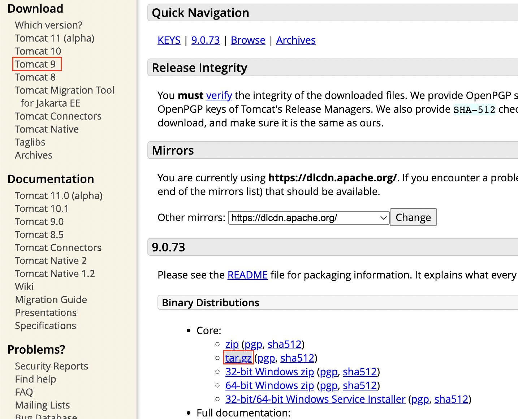The height and width of the screenshot is (419, 518).
Task: Open pgp signature for 64-bit Windows zip
Action: tap(329, 385)
